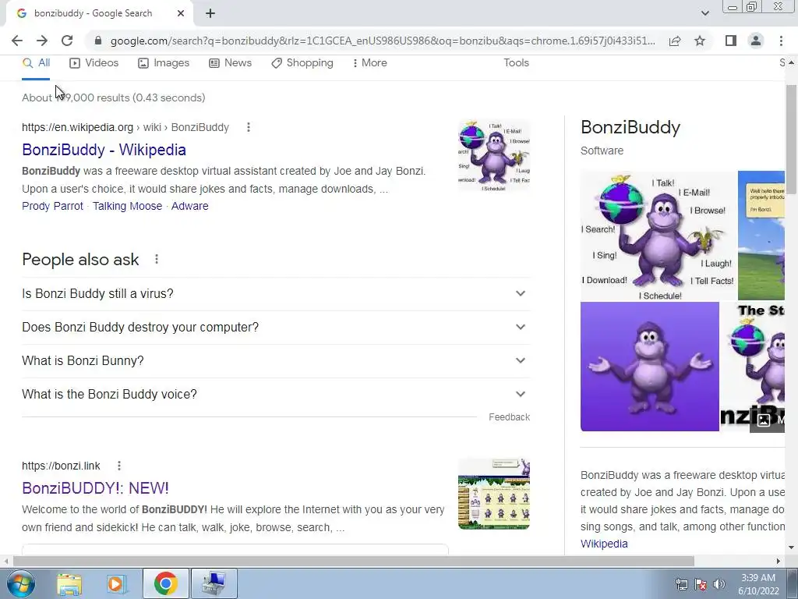Screen dimensions: 798x599
Task: Switch to the Shopping tab
Action: [302, 62]
